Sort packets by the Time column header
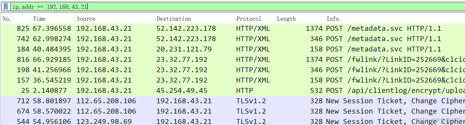Screen dimensions: 465x125 (x=53, y=19)
